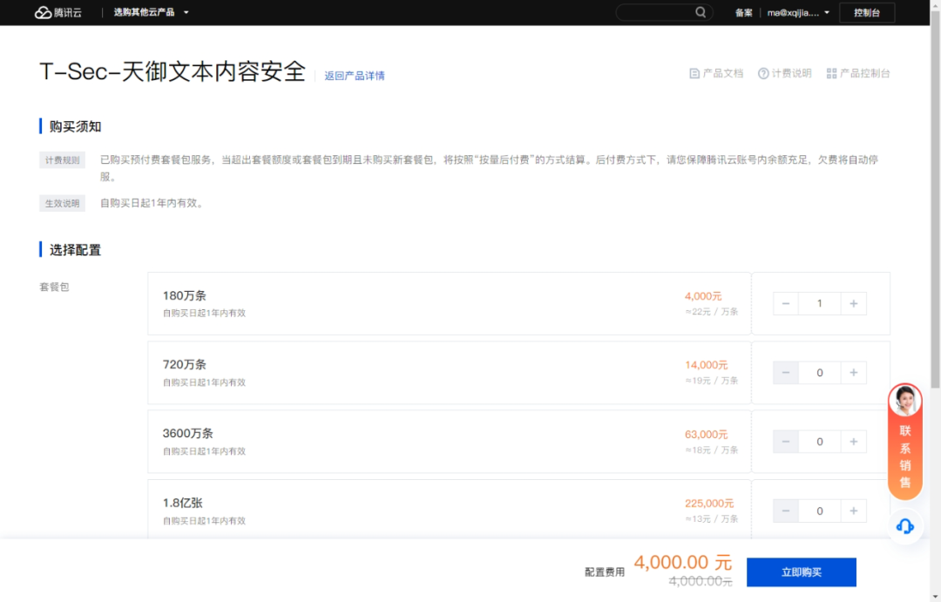The height and width of the screenshot is (602, 941).
Task: Click the headset customer support icon
Action: pyautogui.click(x=905, y=526)
